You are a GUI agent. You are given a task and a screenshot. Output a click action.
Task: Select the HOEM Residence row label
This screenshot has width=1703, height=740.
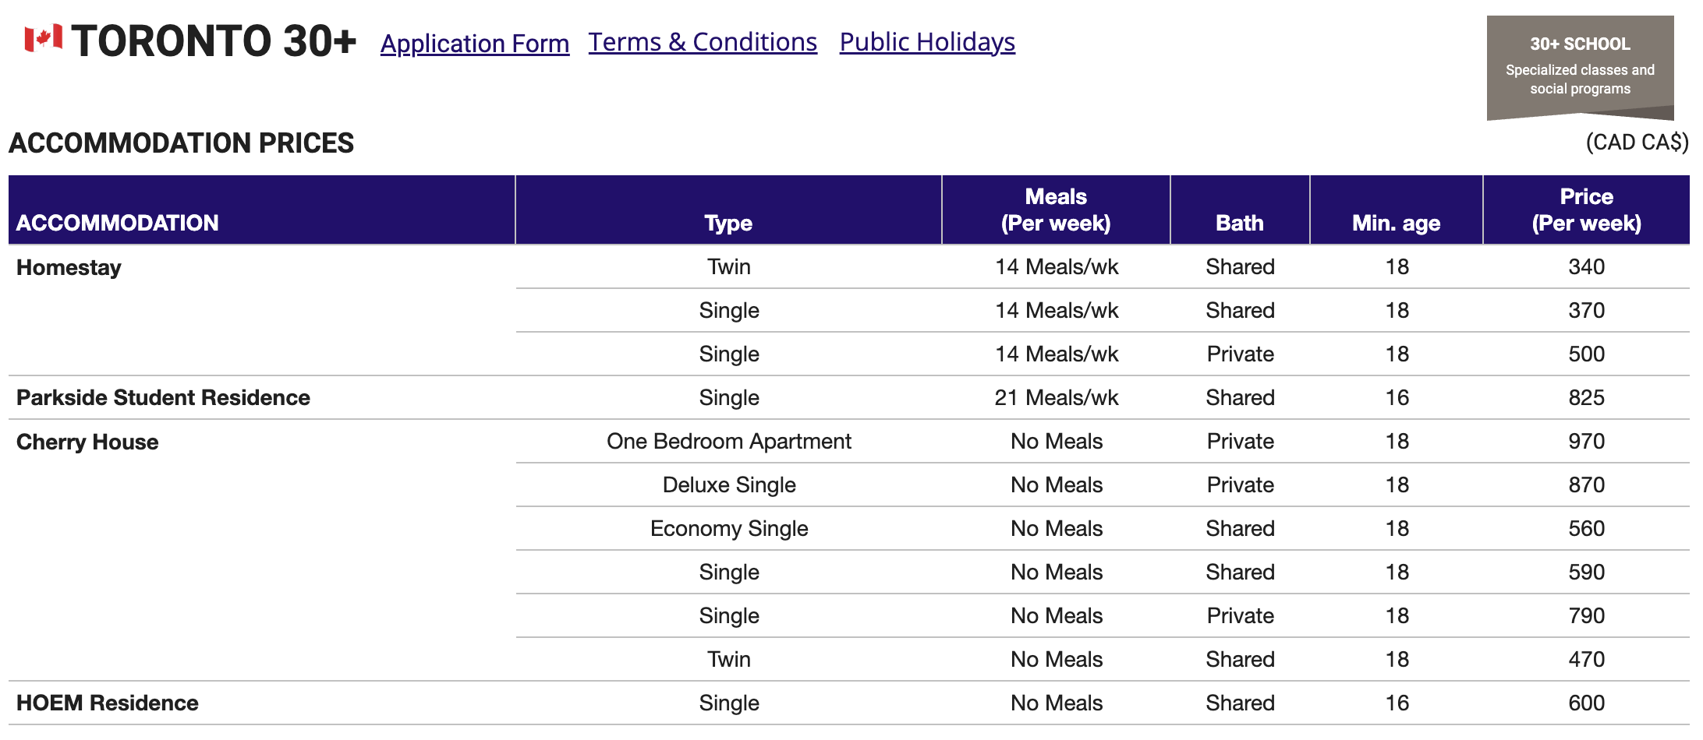tap(107, 703)
